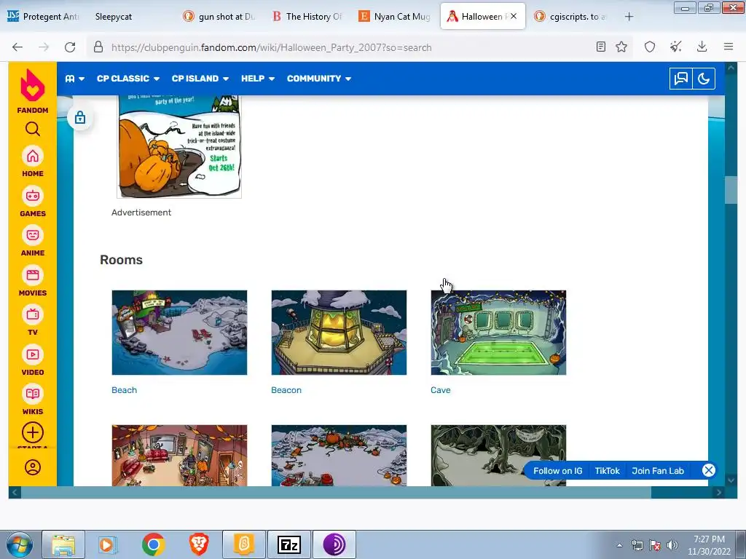
Task: Open the Beacon room thumbnail
Action: [x=339, y=332]
